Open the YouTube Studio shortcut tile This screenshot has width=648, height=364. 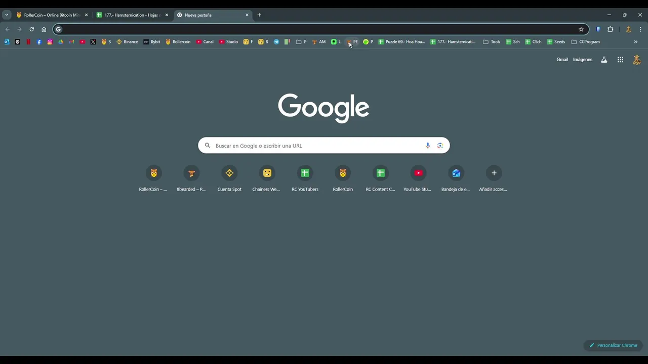[x=418, y=179]
